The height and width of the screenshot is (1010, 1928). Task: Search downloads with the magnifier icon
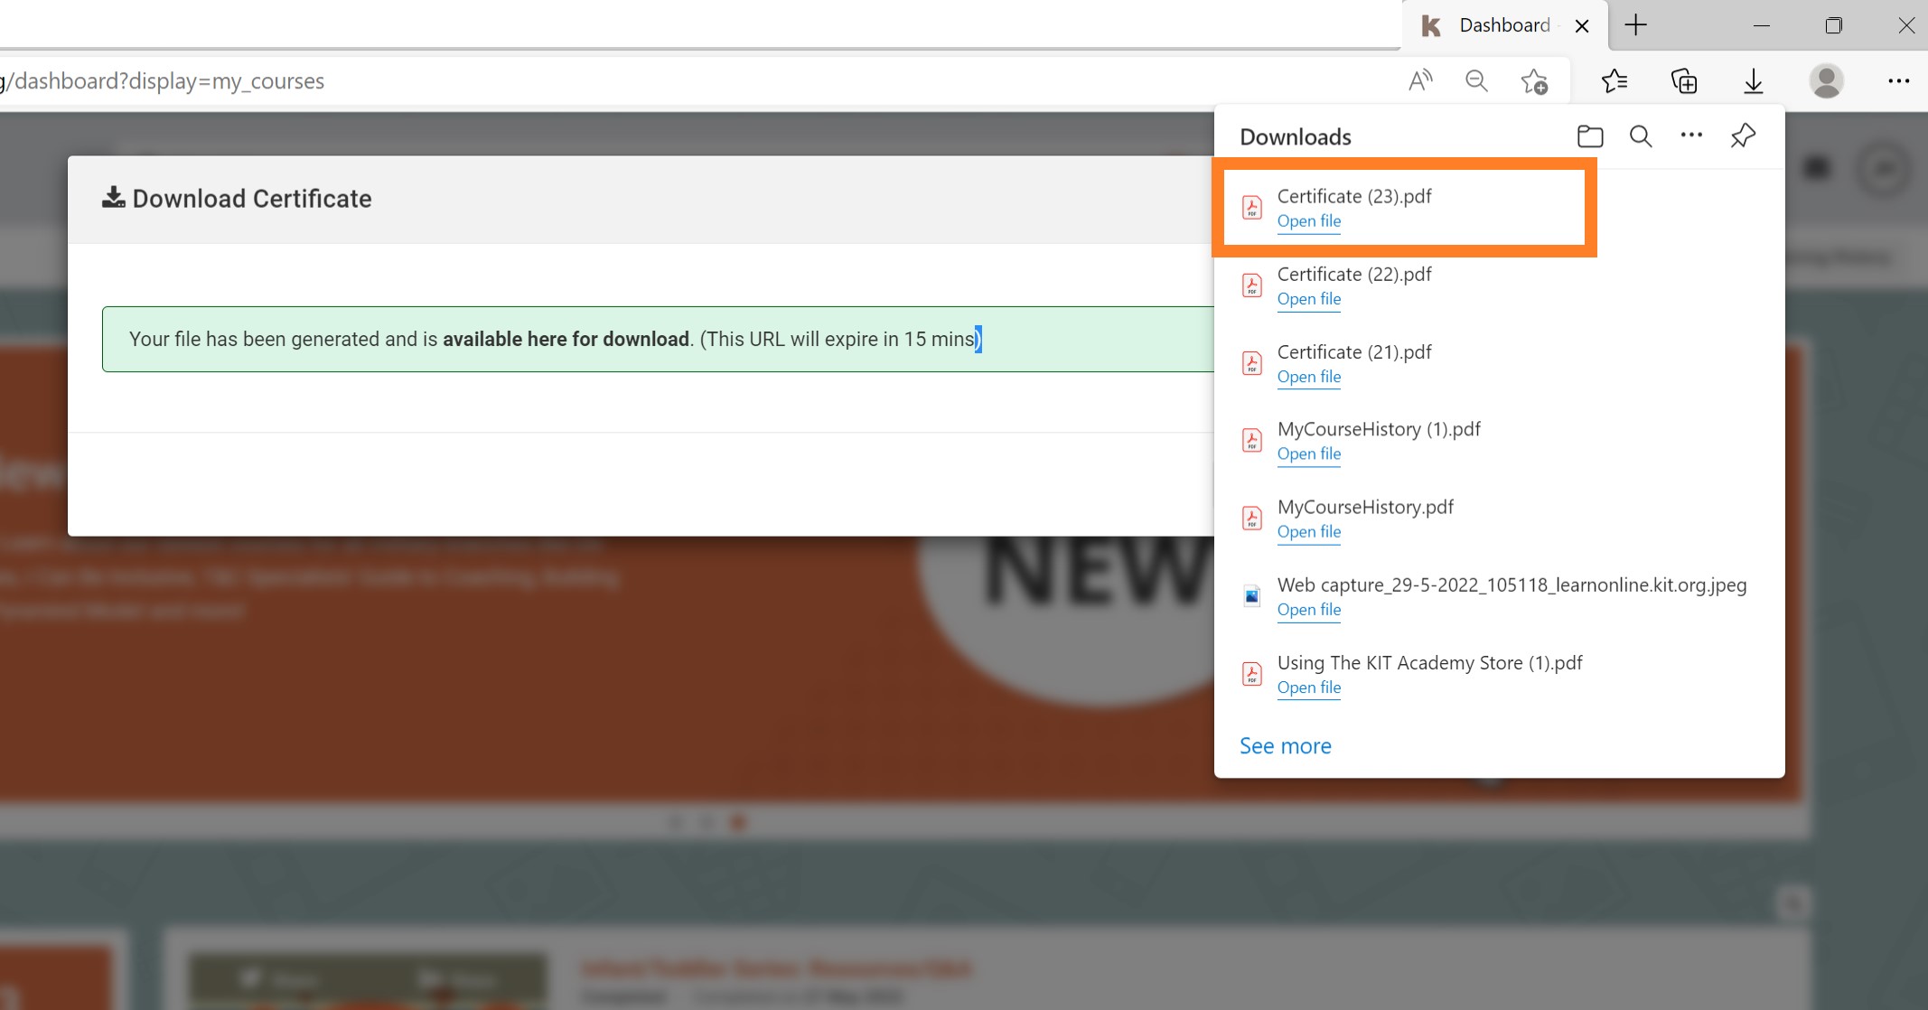point(1641,136)
